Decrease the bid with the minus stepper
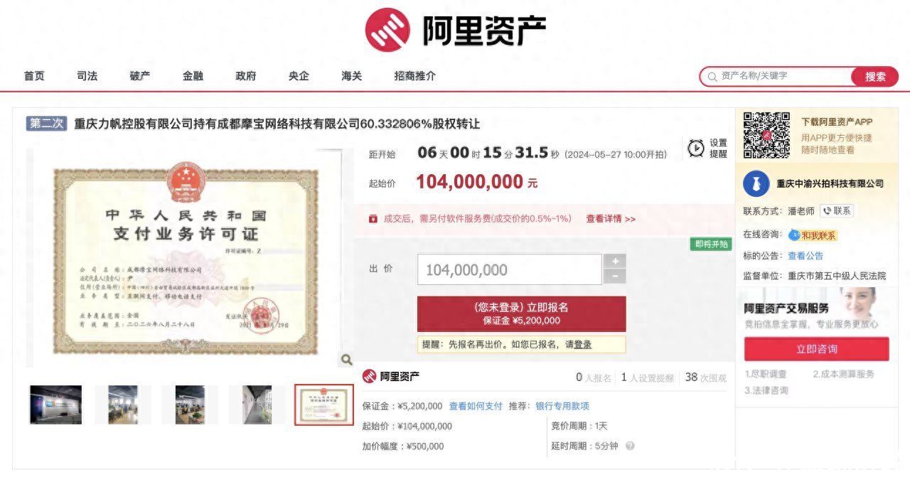The width and height of the screenshot is (910, 477). [x=614, y=277]
